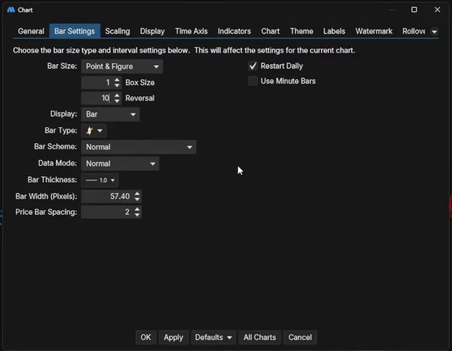Open the Indicators tab
Image resolution: width=452 pixels, height=351 pixels.
234,31
